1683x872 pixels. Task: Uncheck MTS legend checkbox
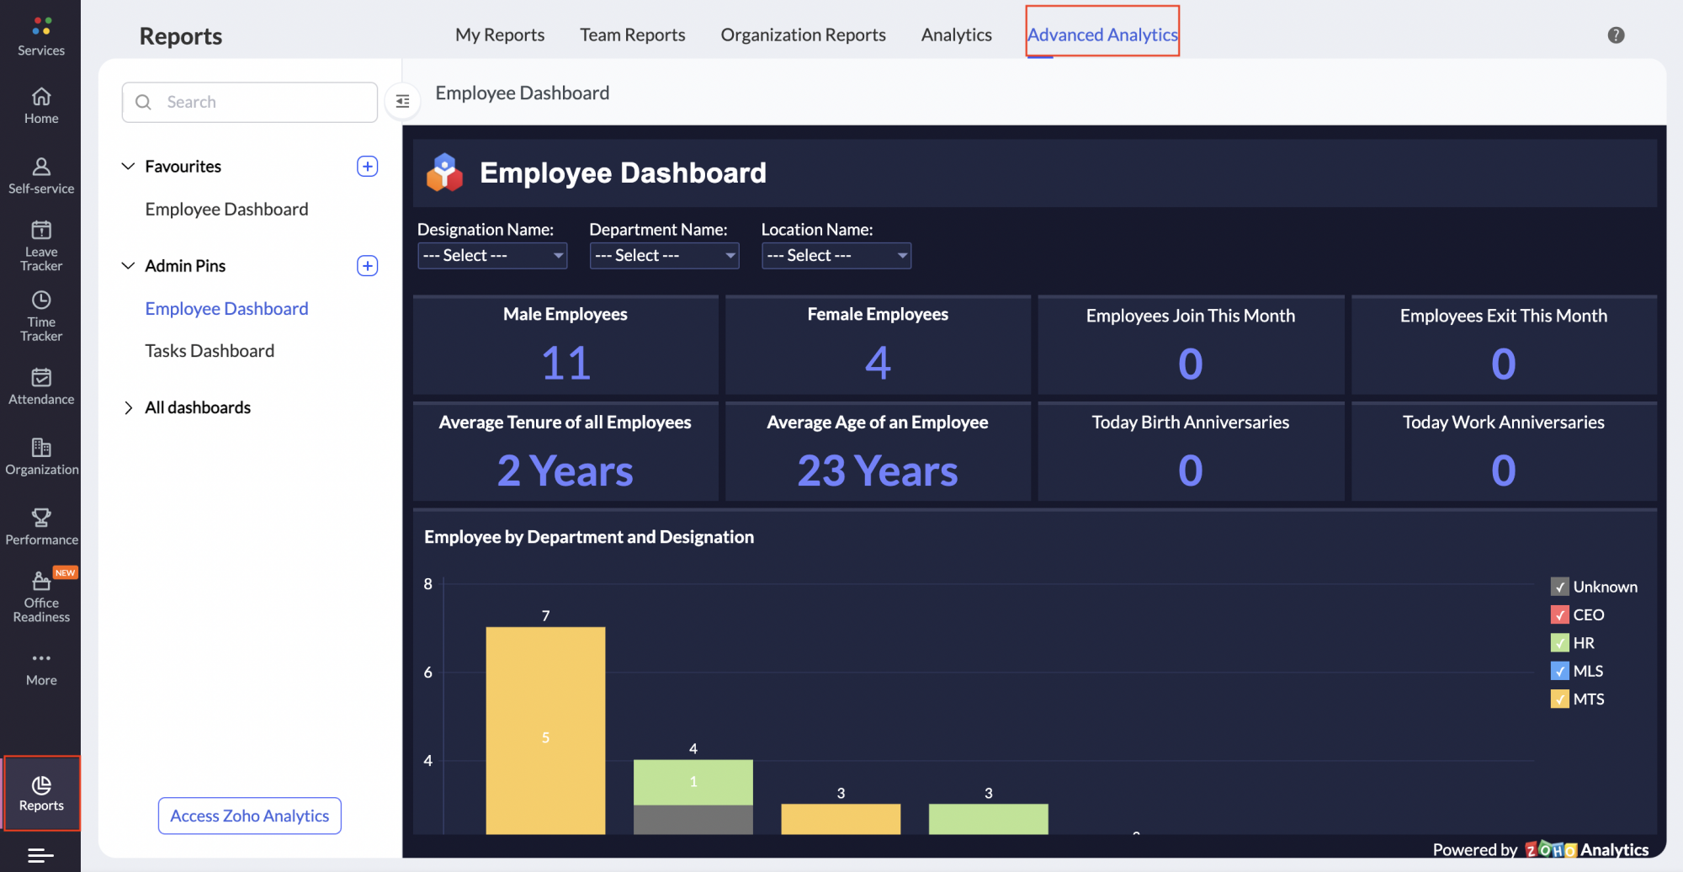click(x=1559, y=699)
